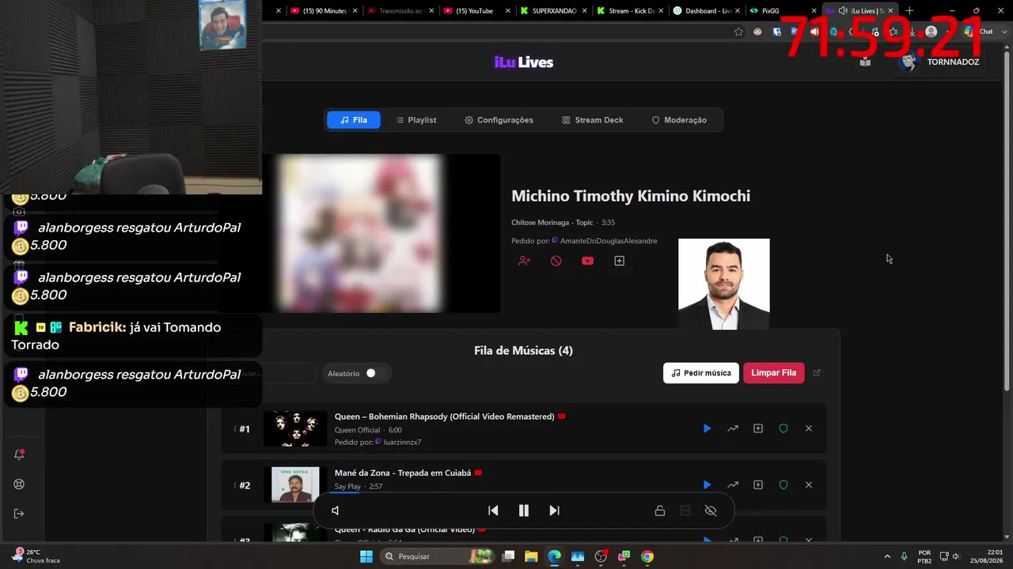Click the taskbar Pesquisar search box
This screenshot has width=1013, height=569.
pyautogui.click(x=438, y=556)
